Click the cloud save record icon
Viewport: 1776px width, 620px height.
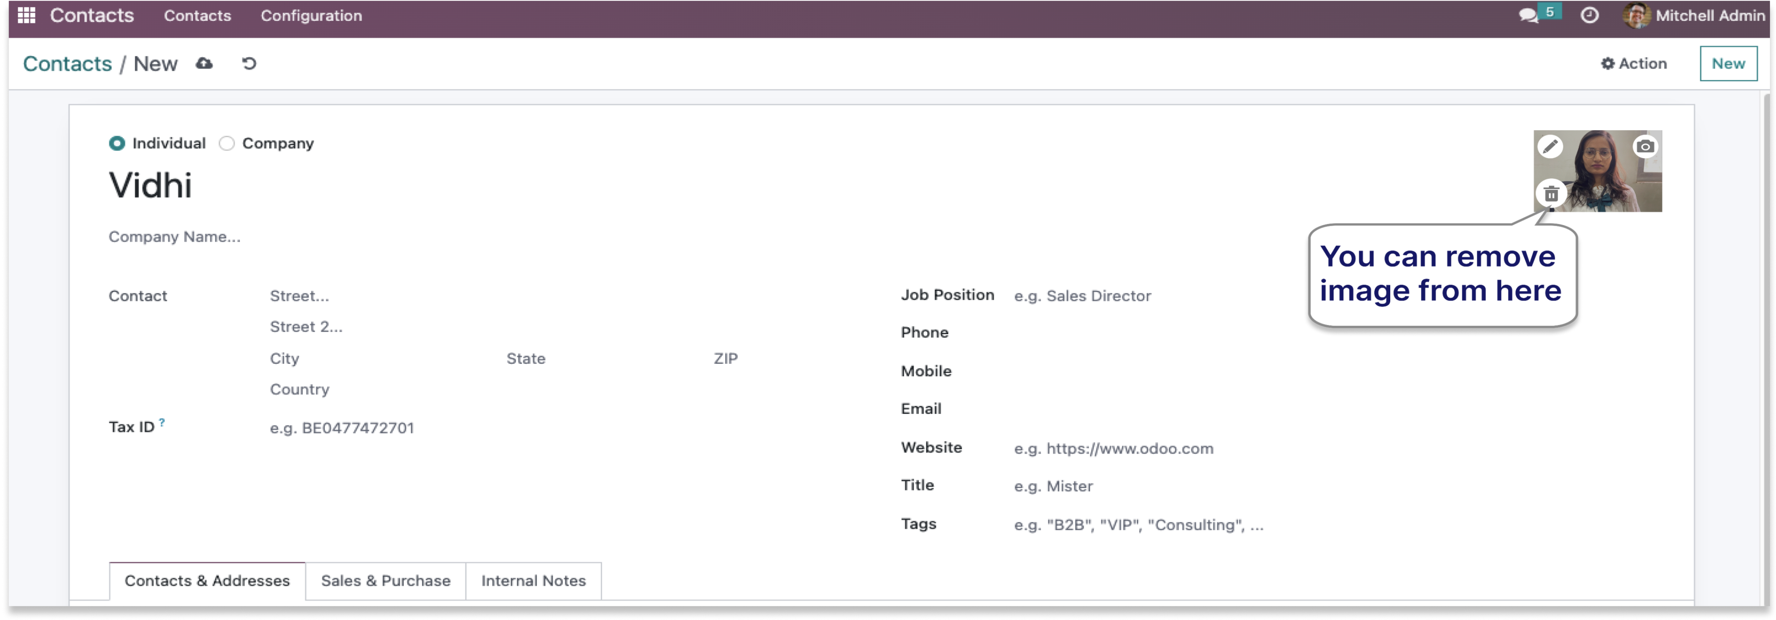pyautogui.click(x=204, y=63)
